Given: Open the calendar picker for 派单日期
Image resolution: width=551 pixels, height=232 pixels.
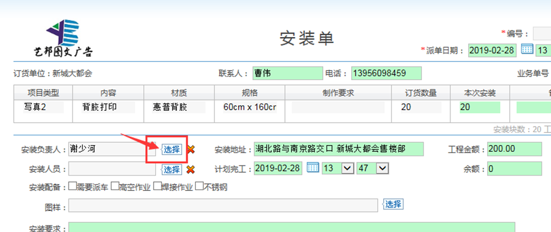Looking at the screenshot, I should pyautogui.click(x=527, y=49).
